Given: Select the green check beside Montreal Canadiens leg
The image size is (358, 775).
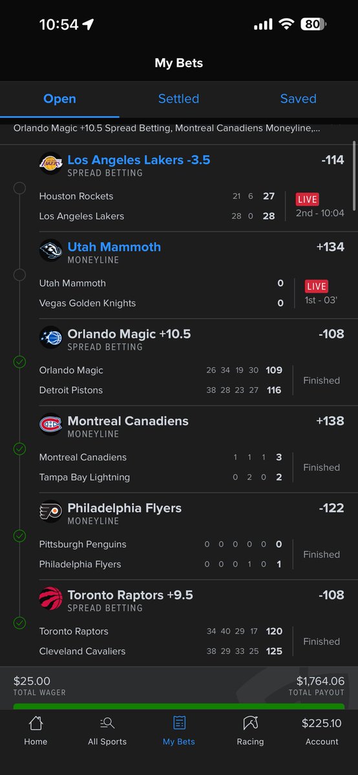Looking at the screenshot, I should (19, 449).
